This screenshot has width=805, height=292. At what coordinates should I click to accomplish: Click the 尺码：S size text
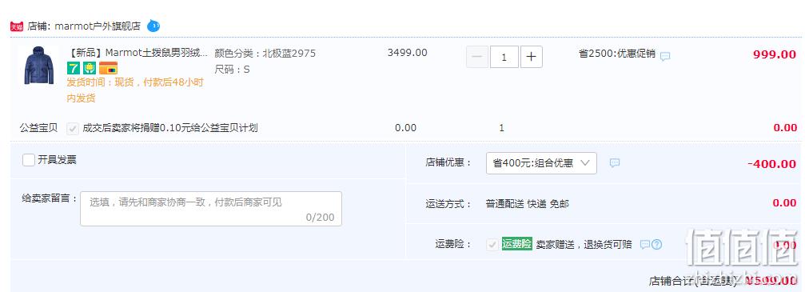click(x=232, y=70)
